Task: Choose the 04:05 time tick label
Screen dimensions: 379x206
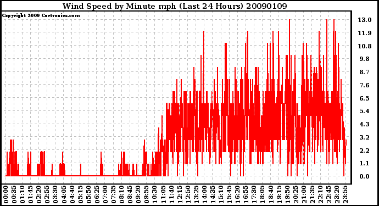Action: click(x=64, y=194)
